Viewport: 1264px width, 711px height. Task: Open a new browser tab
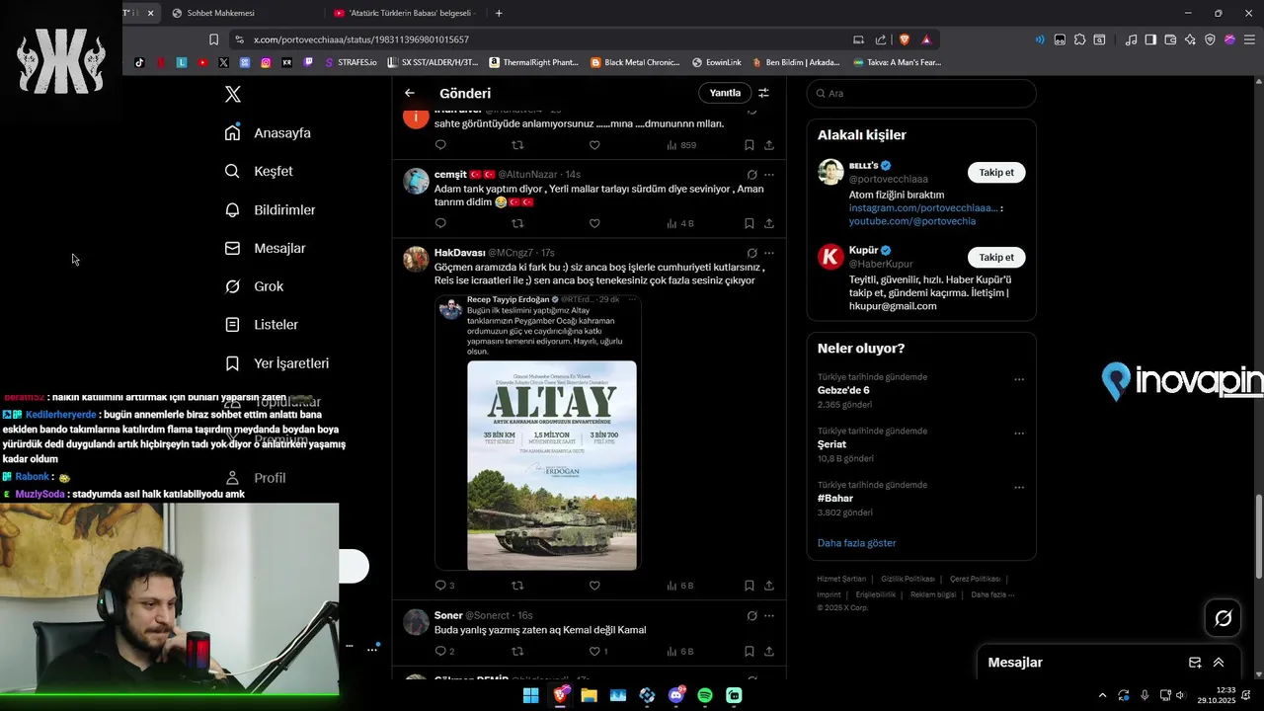[499, 13]
